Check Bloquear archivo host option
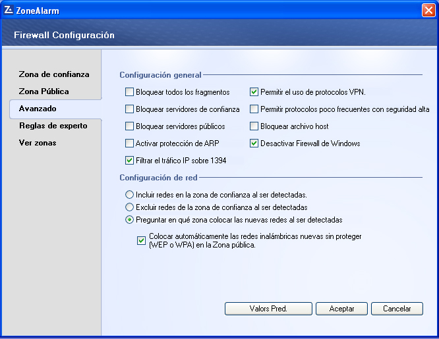Screen dimensions: 439x339 coord(254,126)
